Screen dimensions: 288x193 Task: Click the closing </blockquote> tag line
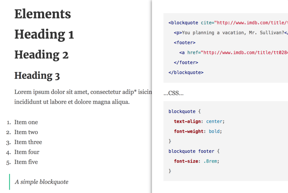(186, 72)
